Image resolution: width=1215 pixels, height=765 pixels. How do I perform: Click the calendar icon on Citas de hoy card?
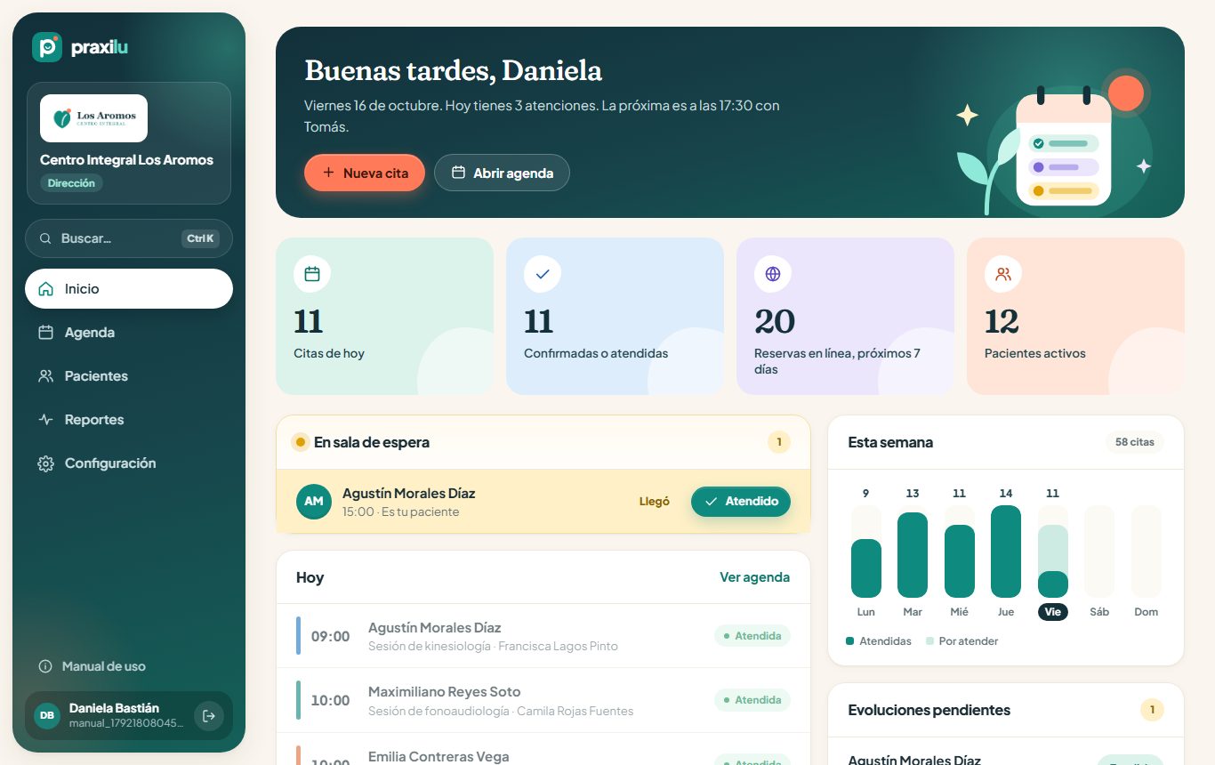point(312,274)
